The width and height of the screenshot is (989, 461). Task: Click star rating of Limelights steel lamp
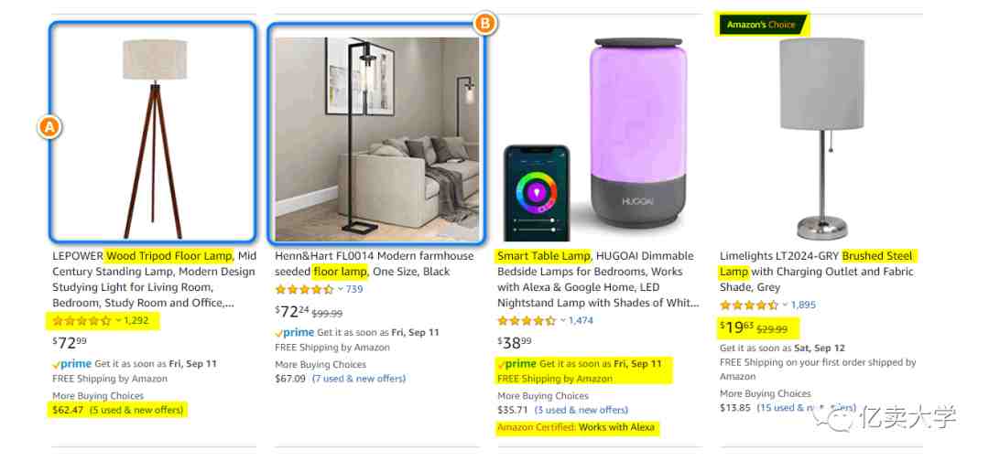[x=749, y=305]
